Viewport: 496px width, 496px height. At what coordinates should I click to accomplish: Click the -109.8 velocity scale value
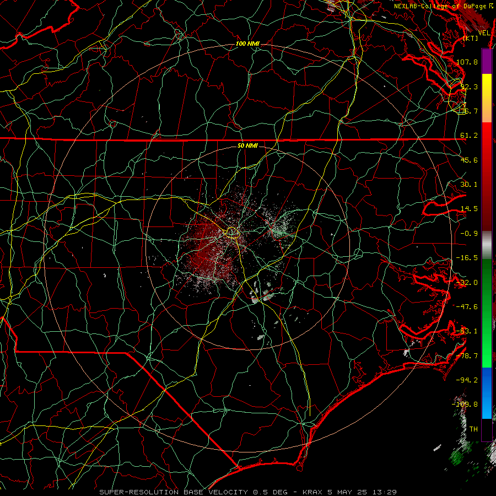click(x=465, y=405)
